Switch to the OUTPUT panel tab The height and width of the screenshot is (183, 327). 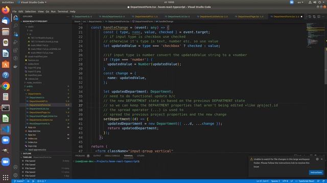pos(97,156)
